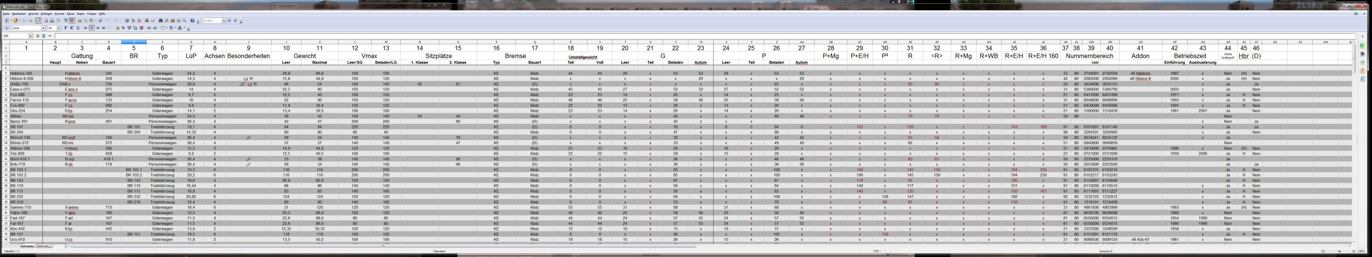Open the Arial font name dropdown

click(44, 28)
